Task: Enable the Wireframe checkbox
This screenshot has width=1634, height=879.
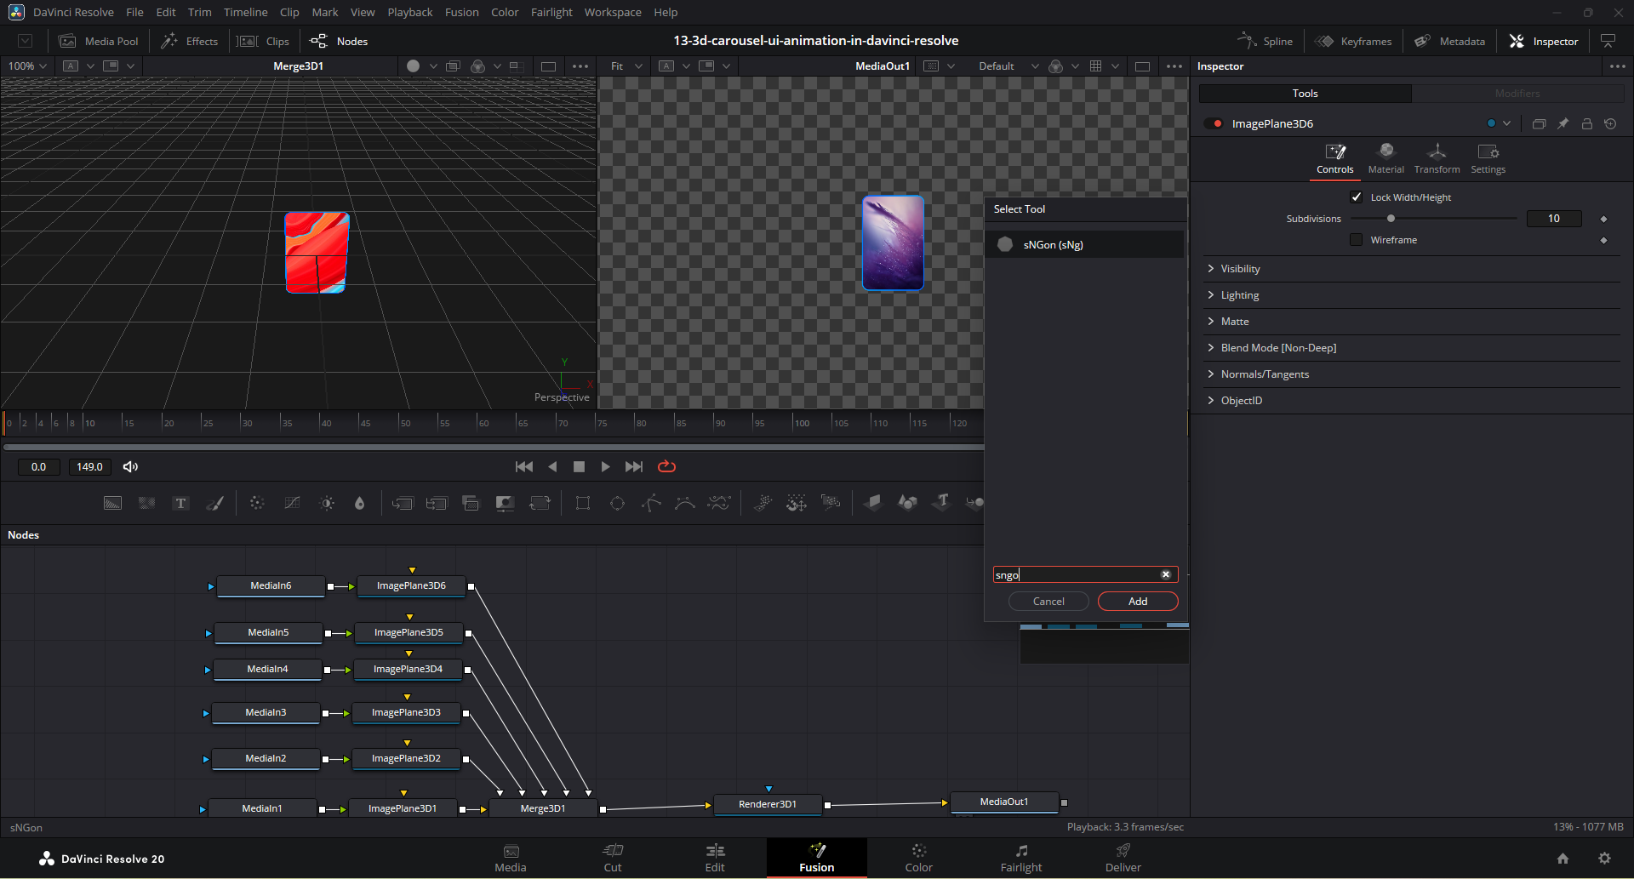Action: [x=1357, y=240]
